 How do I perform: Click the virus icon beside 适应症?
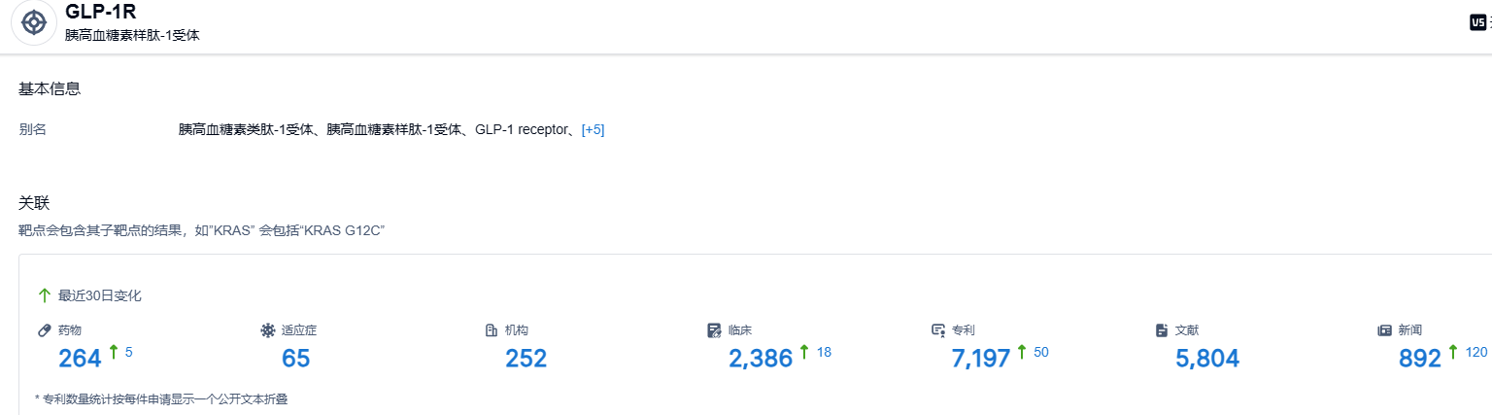tap(268, 330)
